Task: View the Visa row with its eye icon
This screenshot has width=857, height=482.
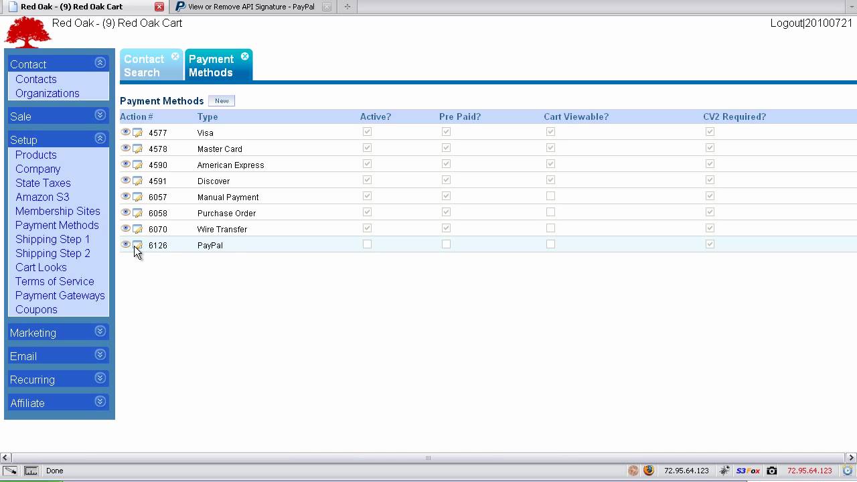Action: [x=125, y=132]
